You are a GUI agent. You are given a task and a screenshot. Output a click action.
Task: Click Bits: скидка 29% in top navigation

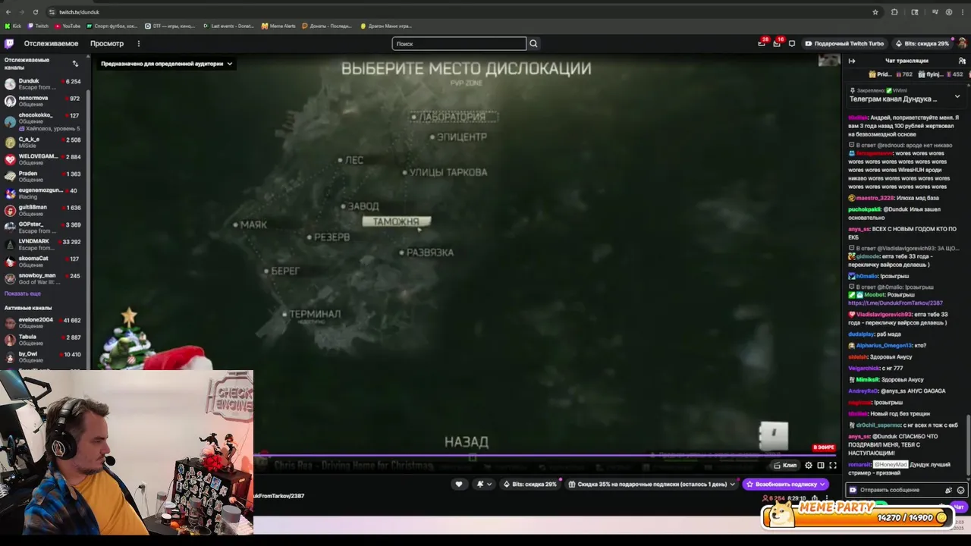tap(922, 43)
